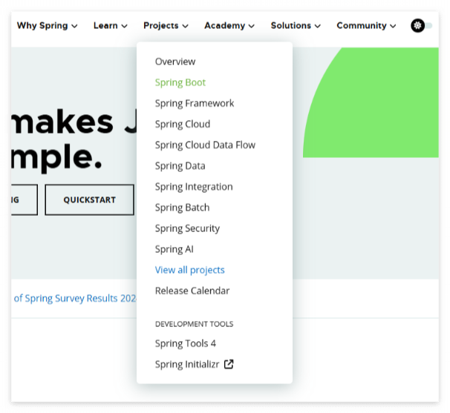Open the Community dropdown menu
Screen dimensions: 450x413
pos(366,25)
